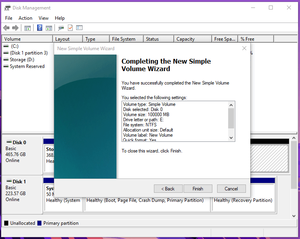This screenshot has height=239, width=300.
Task: Sort by the Volume column header
Action: click(27, 39)
